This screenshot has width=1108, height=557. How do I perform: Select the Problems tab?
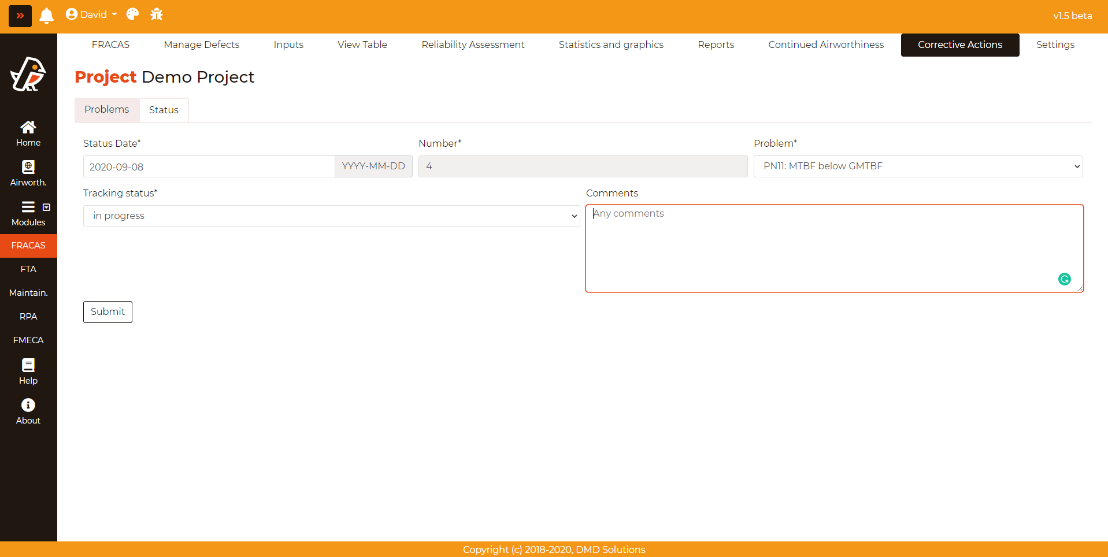click(107, 110)
